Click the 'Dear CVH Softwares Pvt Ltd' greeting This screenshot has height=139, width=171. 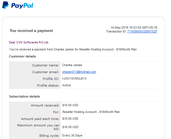click(29, 42)
